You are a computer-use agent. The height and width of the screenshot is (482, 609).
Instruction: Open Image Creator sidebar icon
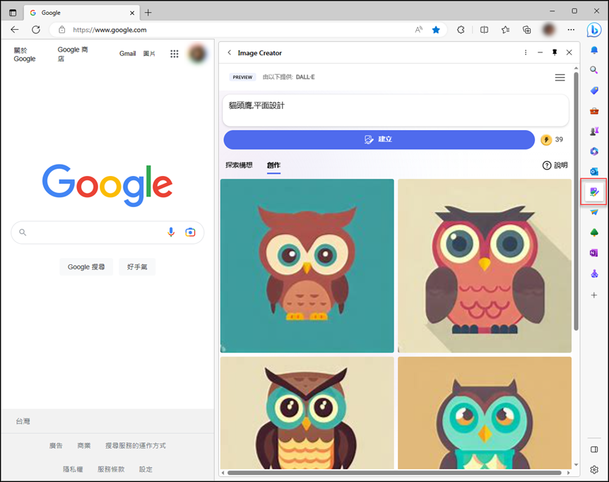coord(594,192)
